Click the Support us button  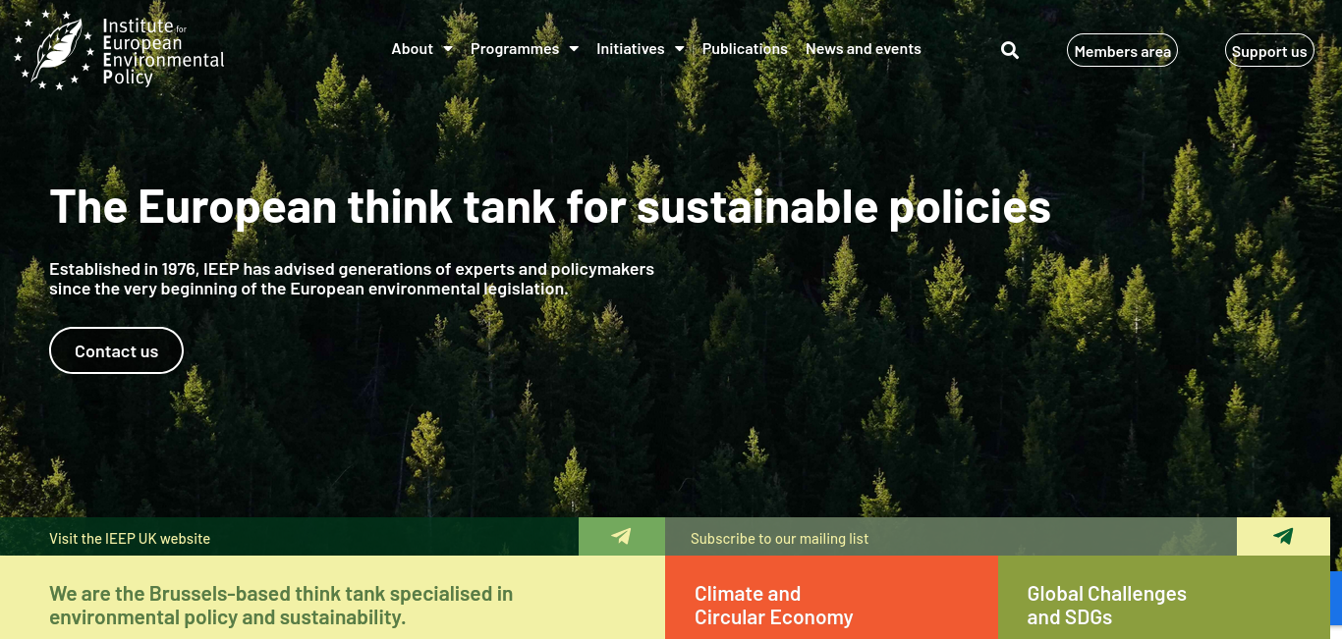1269,51
